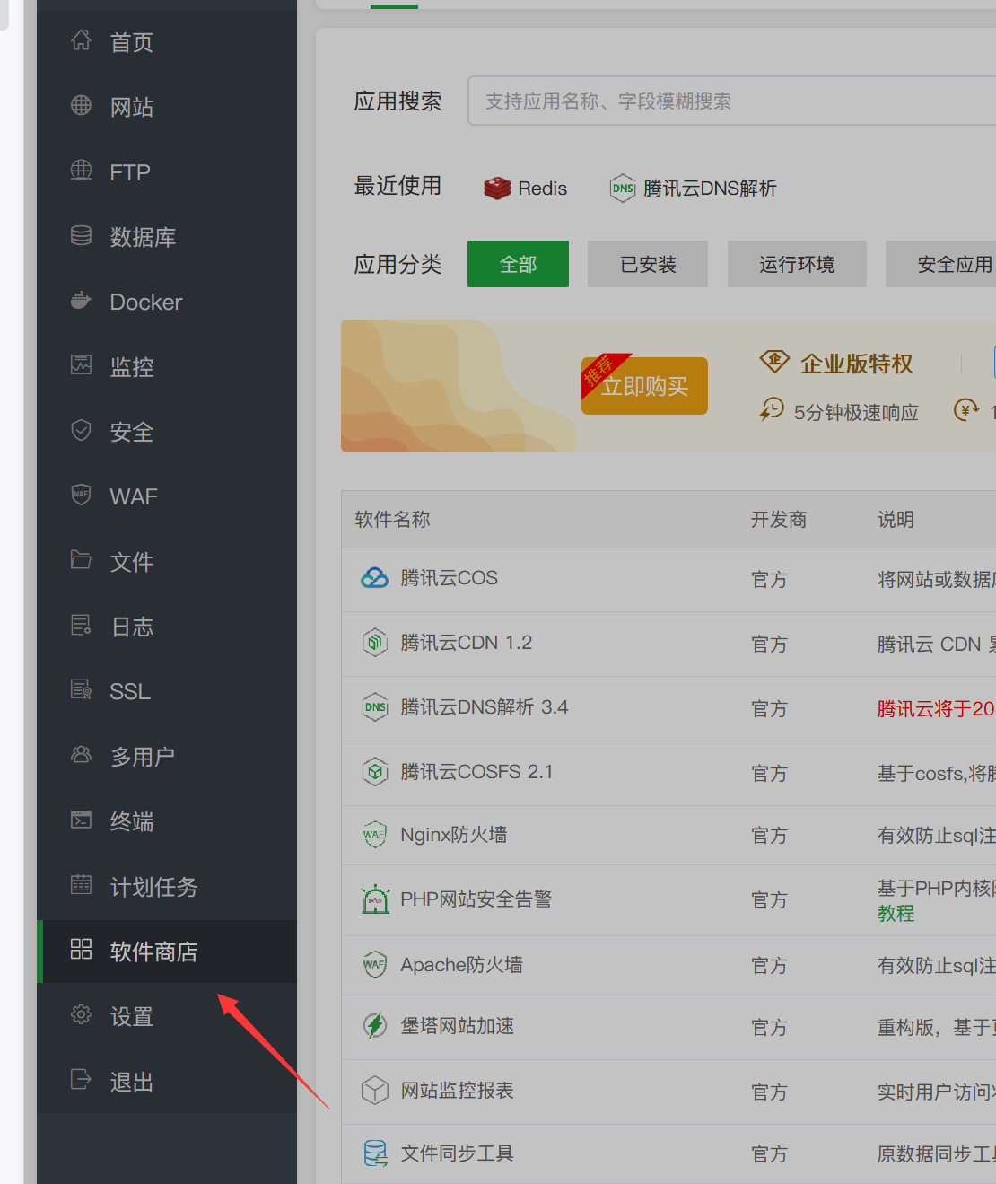996x1184 pixels.
Task: Click the FTP globe icon in sidebar
Action: [x=81, y=171]
